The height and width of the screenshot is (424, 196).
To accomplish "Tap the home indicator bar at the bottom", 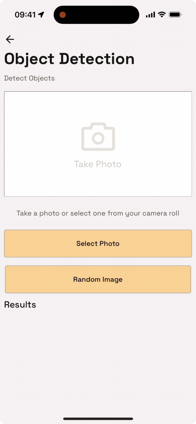I will click(98, 419).
